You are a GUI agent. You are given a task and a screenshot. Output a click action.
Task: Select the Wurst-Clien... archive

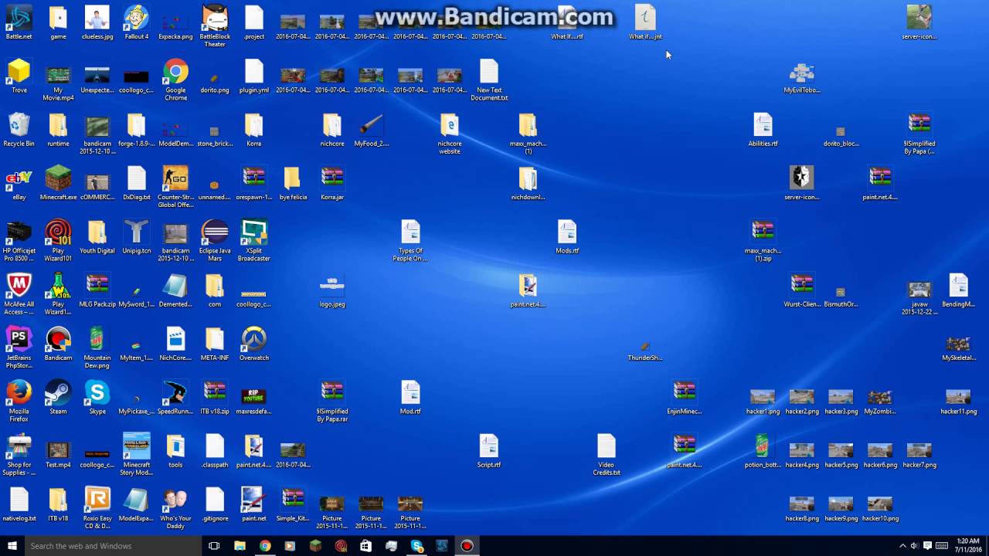click(x=801, y=290)
